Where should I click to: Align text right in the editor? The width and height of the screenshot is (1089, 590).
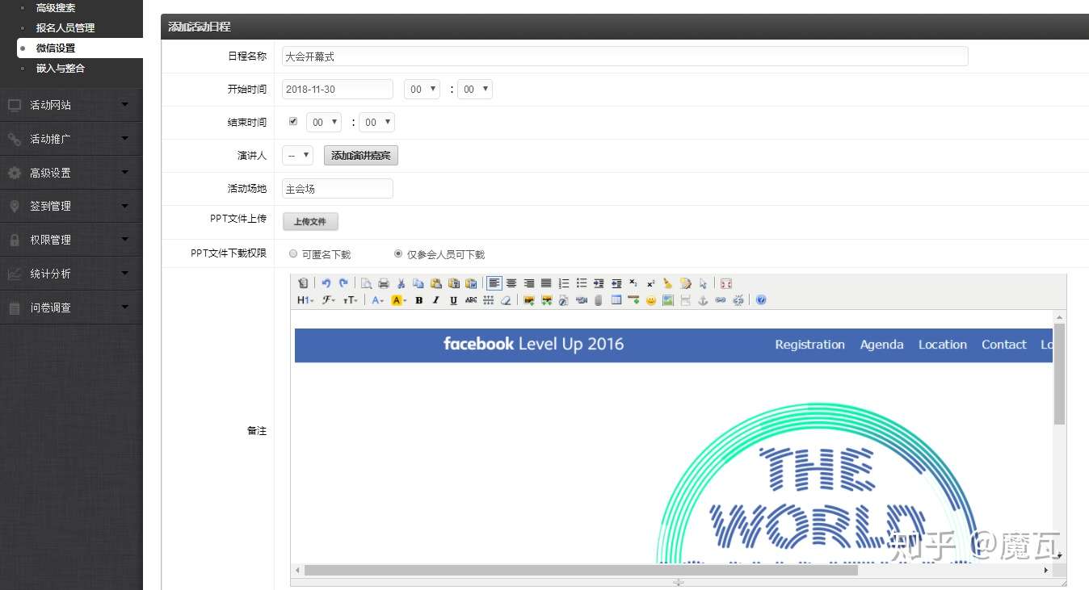(529, 283)
